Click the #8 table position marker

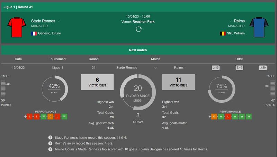[267, 86]
